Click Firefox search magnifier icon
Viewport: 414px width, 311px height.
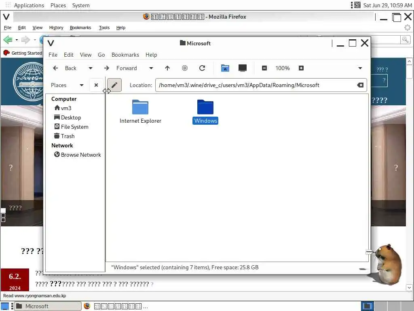pyautogui.click(x=405, y=40)
